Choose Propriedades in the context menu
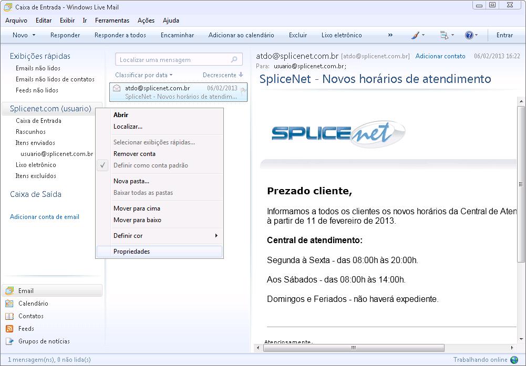Viewport: 526px width, 366px height. pyautogui.click(x=160, y=252)
